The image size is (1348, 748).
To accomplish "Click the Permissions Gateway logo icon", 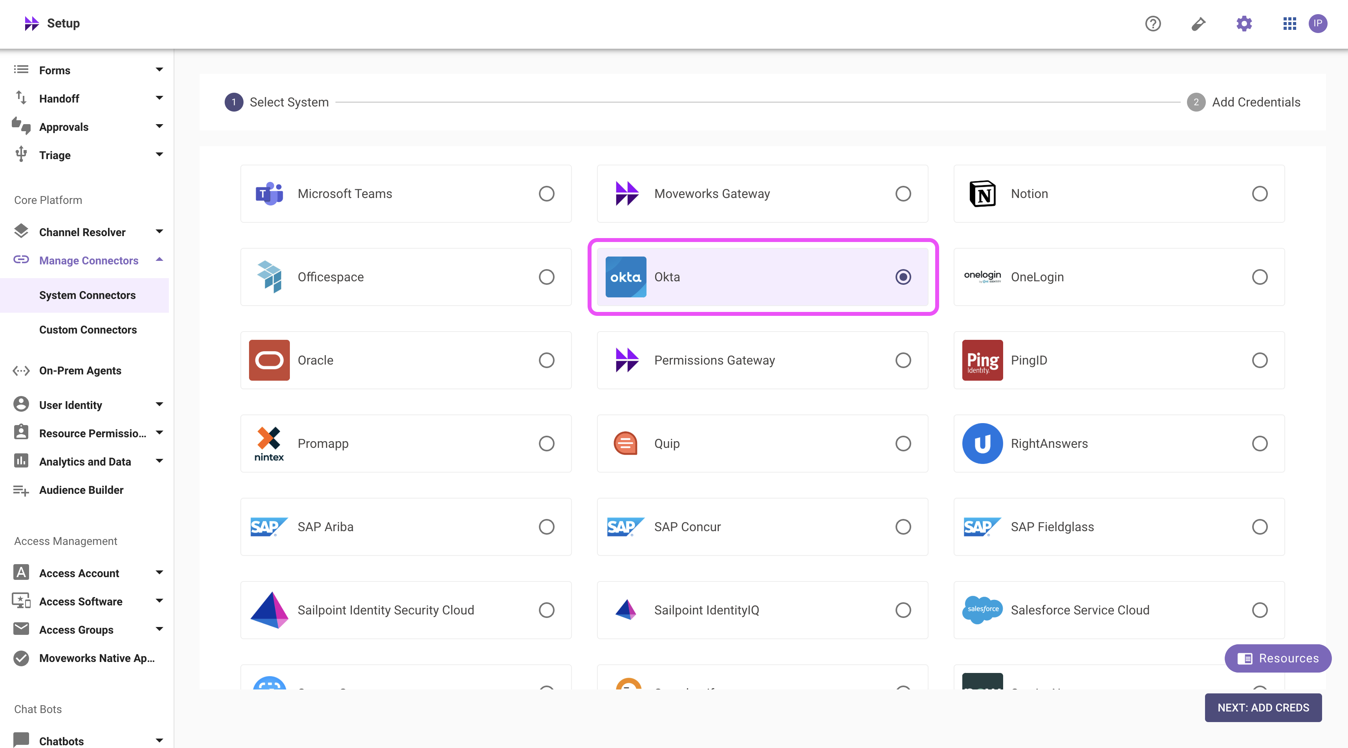I will click(626, 360).
